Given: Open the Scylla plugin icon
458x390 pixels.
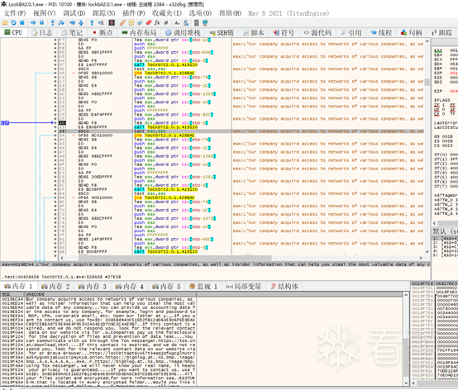Looking at the screenshot, I should [x=112, y=22].
